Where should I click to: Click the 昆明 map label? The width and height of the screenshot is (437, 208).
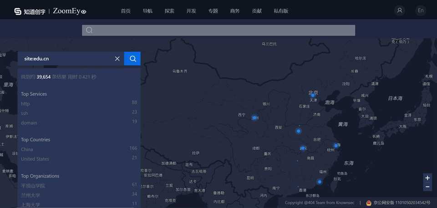coord(250,178)
